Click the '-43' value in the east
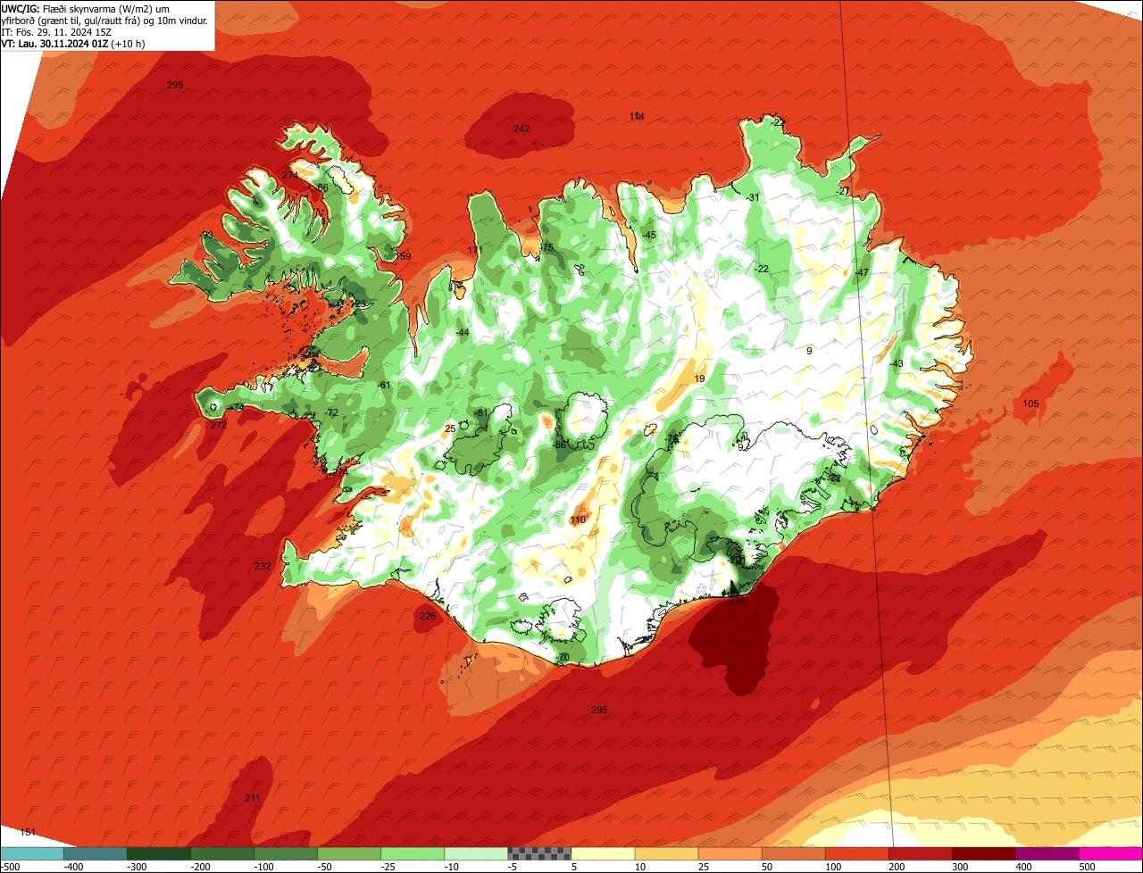This screenshot has width=1143, height=873. (897, 363)
